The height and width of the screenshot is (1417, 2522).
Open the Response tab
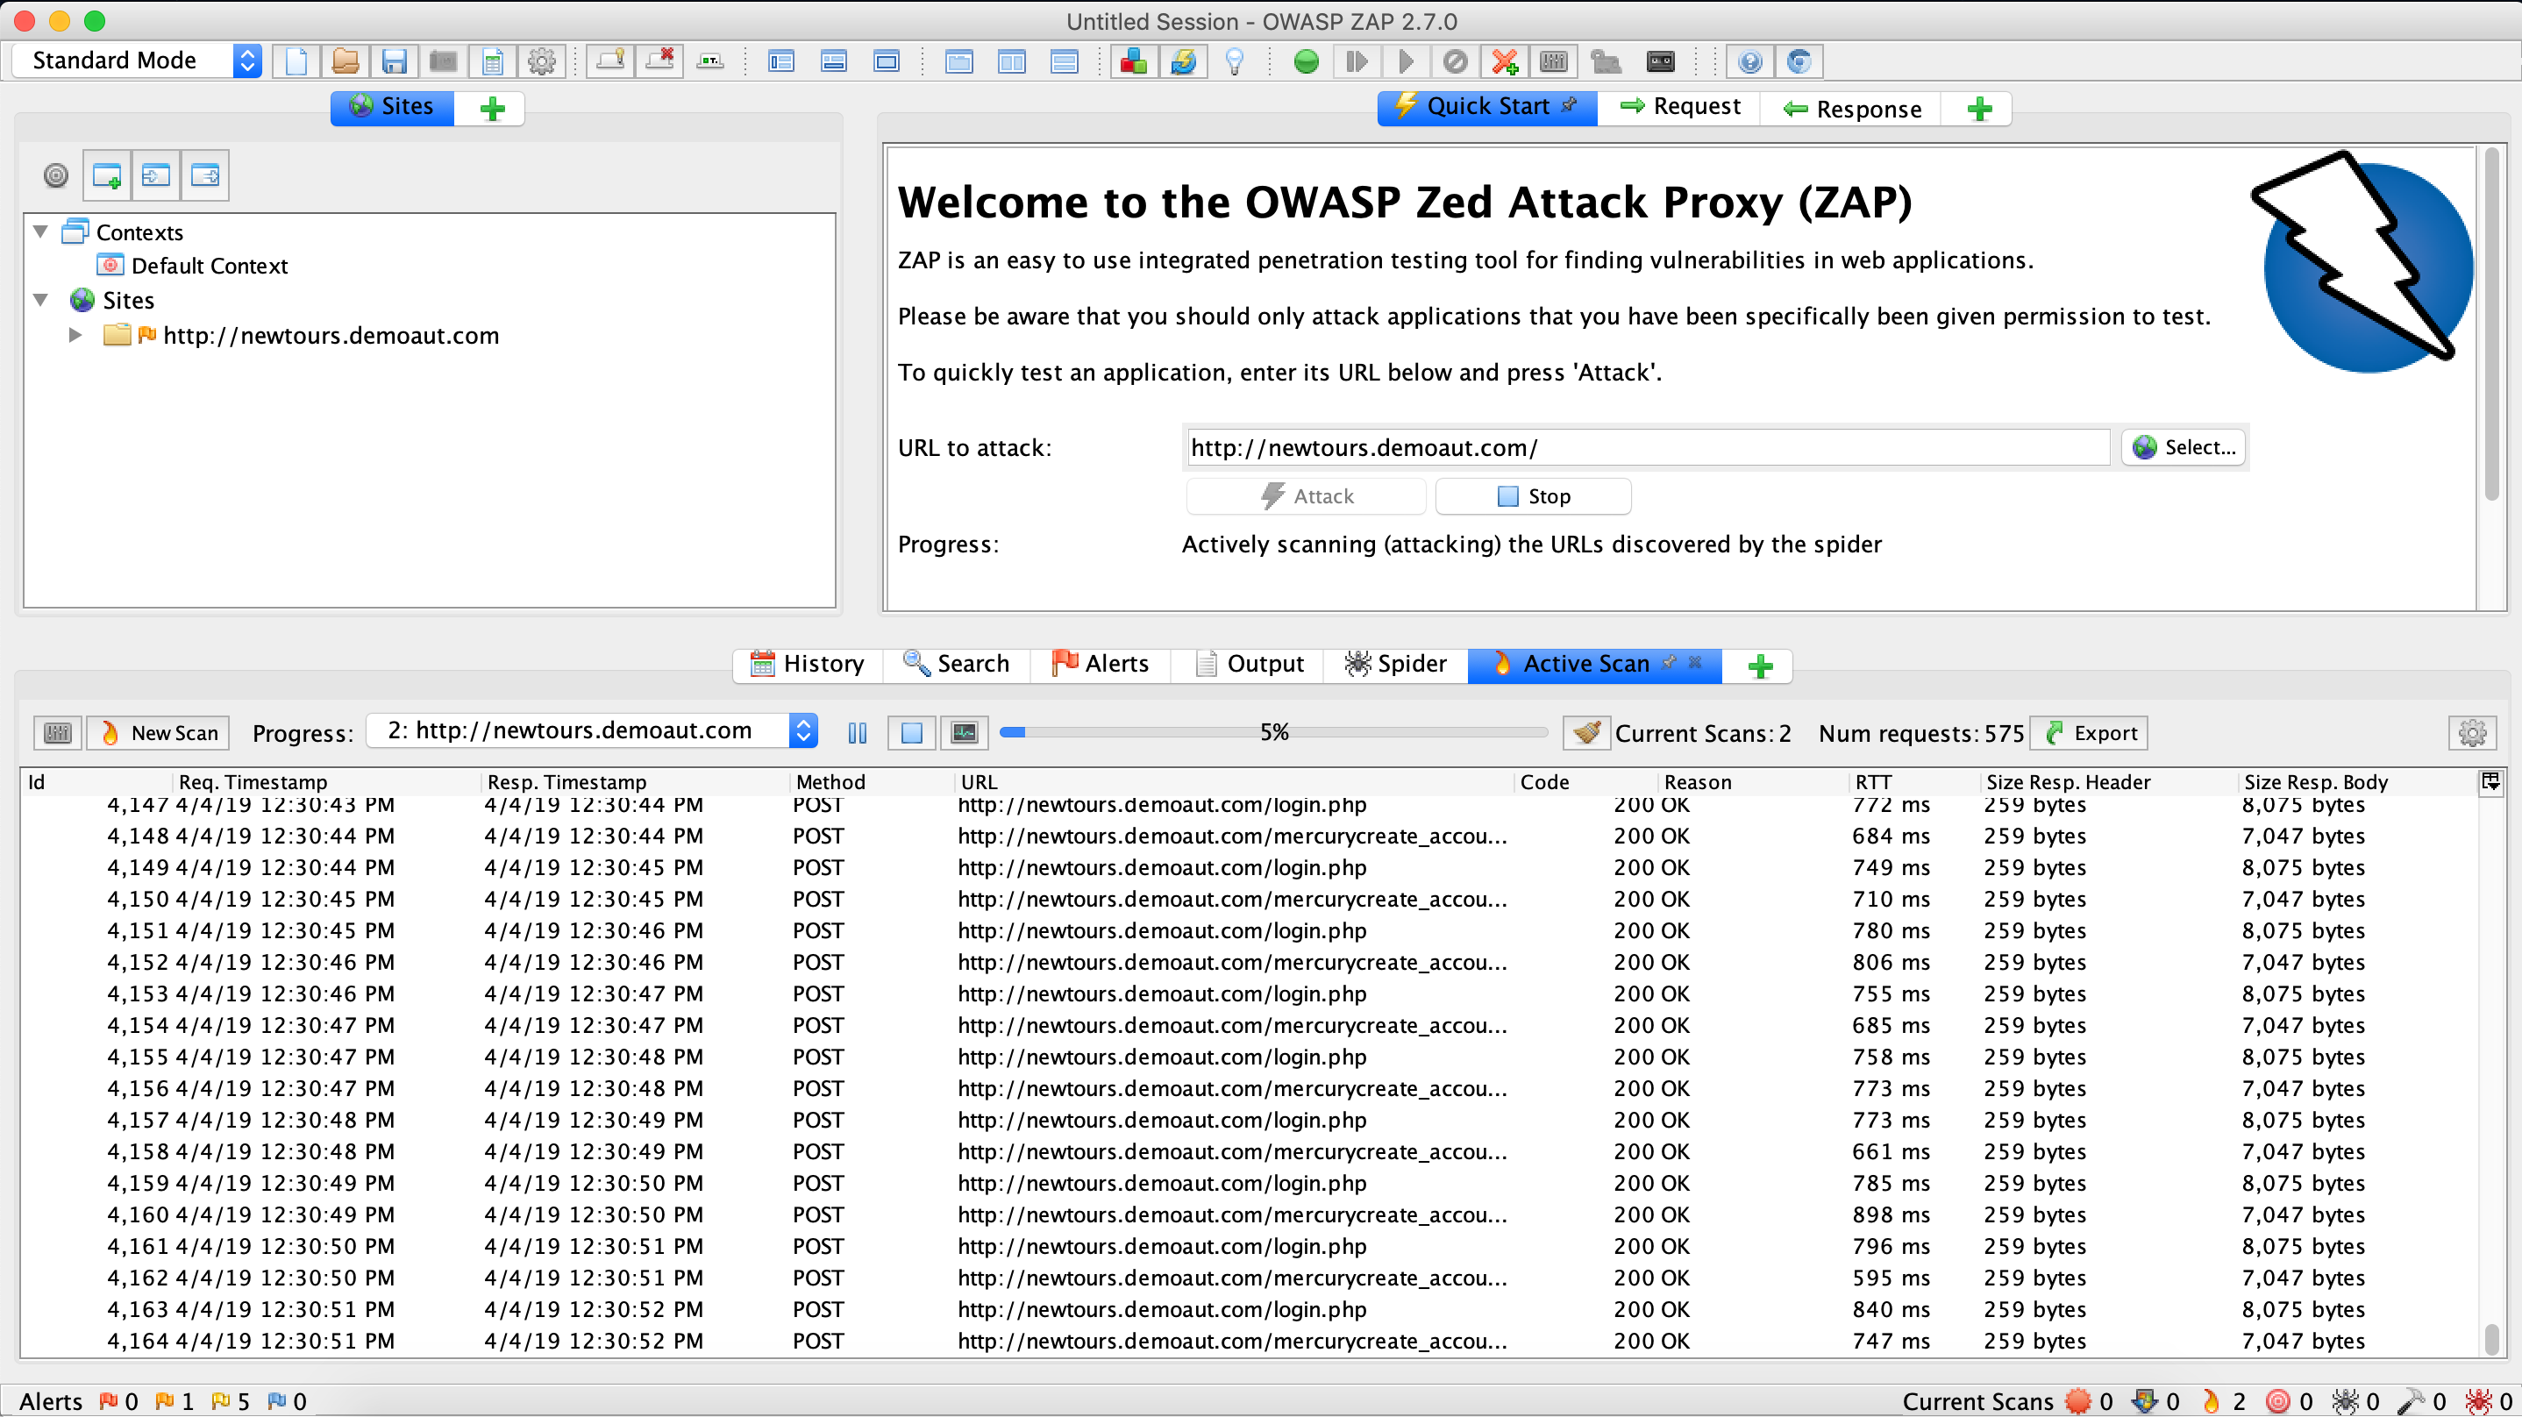pos(1850,109)
